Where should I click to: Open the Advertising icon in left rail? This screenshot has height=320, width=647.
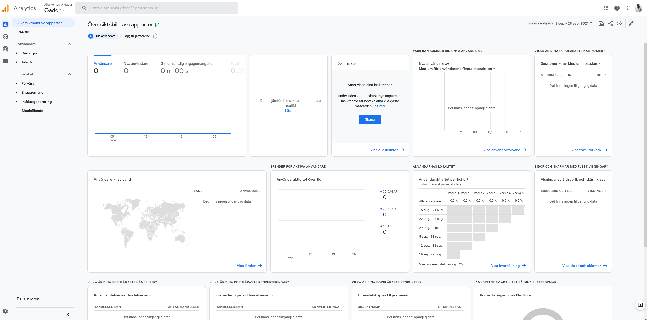[5, 49]
